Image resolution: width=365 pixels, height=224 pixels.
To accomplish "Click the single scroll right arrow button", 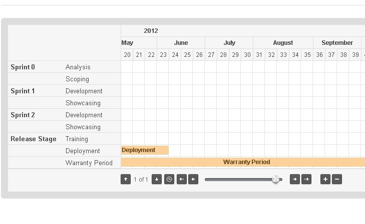I will [295, 179].
